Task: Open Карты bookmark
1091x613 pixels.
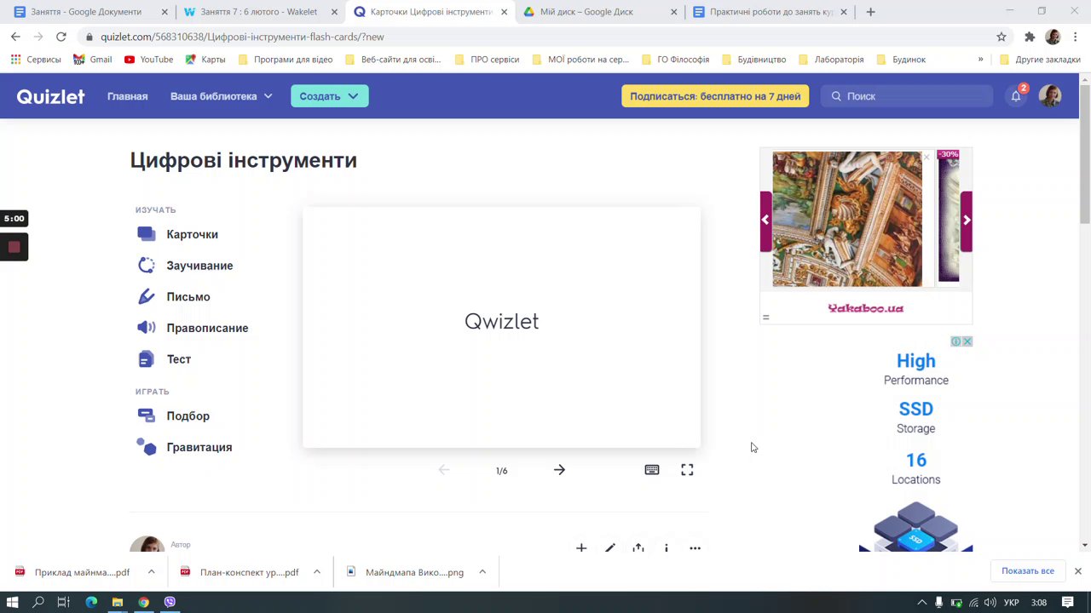Action: coord(205,60)
